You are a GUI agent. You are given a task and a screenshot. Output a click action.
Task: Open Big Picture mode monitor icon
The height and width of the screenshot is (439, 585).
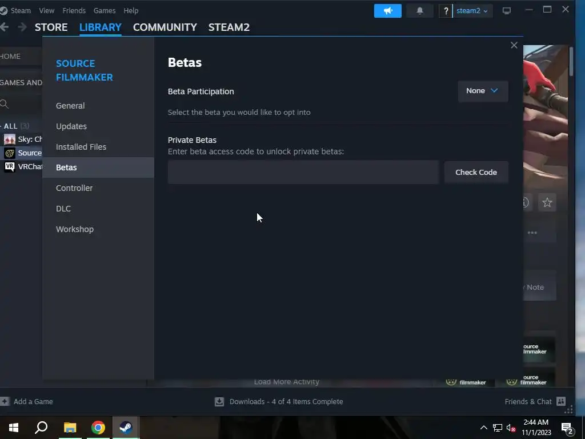coord(506,11)
